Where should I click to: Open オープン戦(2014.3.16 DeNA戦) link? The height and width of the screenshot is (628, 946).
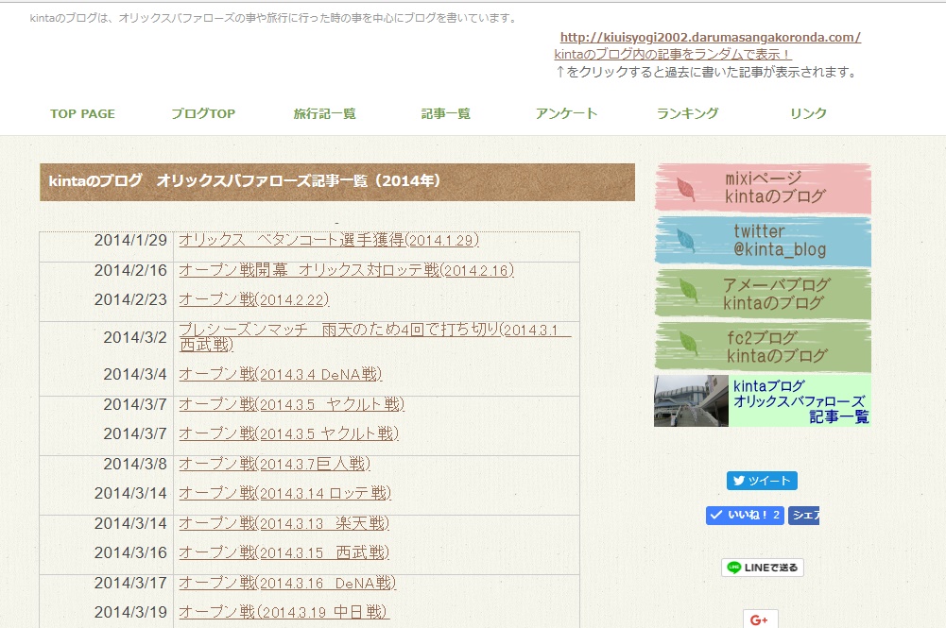[x=288, y=583]
